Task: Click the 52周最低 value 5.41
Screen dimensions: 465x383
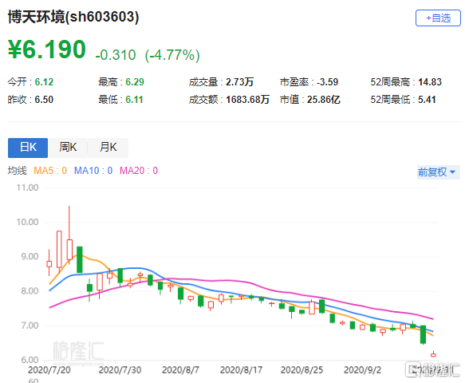Action: click(x=427, y=100)
